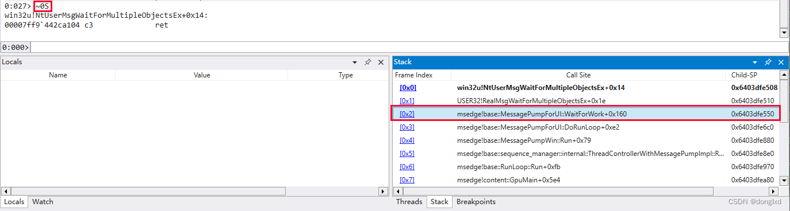Open the Locals panel options dropdown arrow

355,62
